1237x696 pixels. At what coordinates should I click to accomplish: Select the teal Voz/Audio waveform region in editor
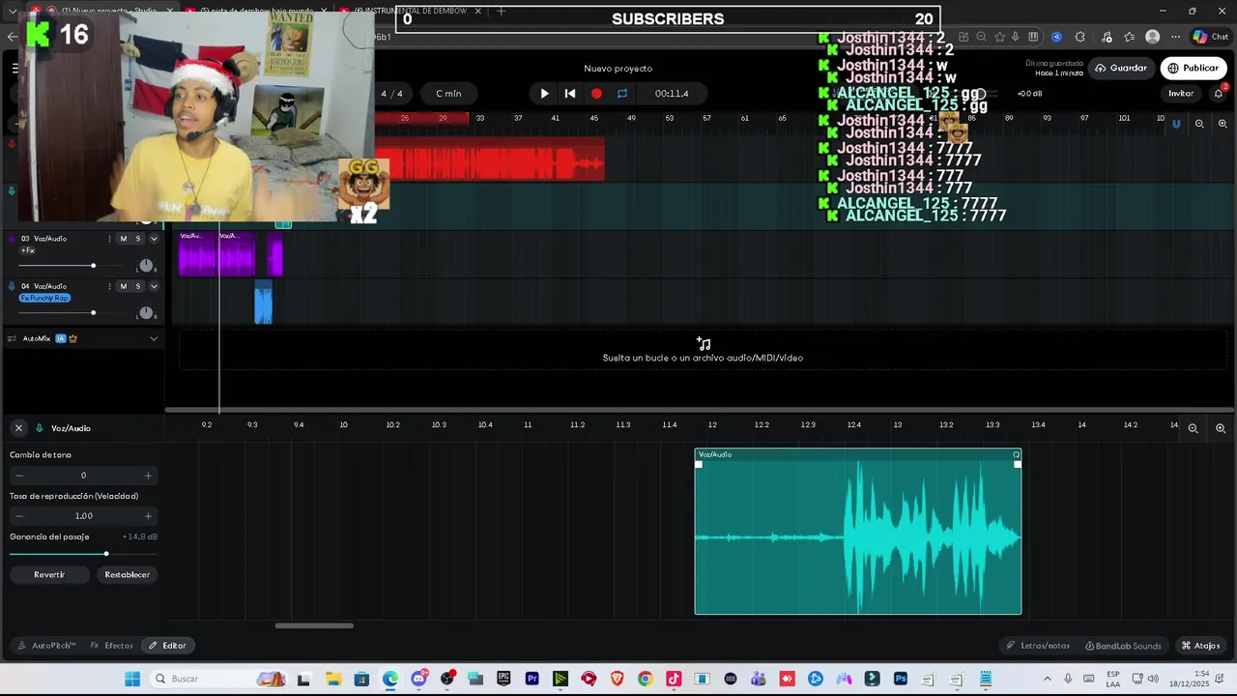coord(858,532)
